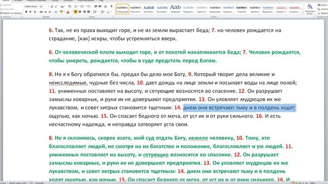Open the Font dialog launcher
328x184 pixels.
coord(71,17)
